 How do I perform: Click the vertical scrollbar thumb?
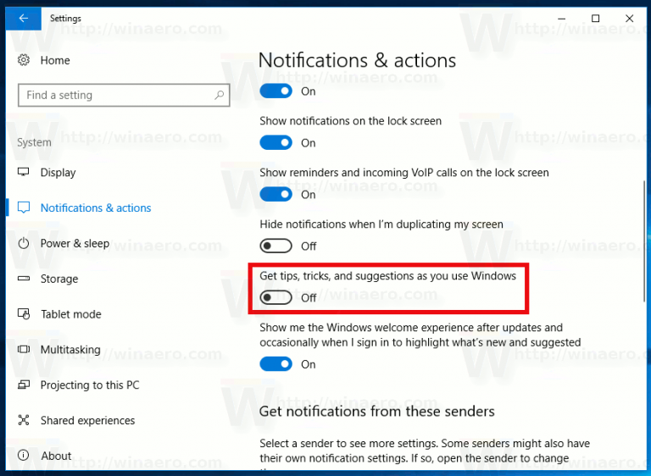(645, 241)
